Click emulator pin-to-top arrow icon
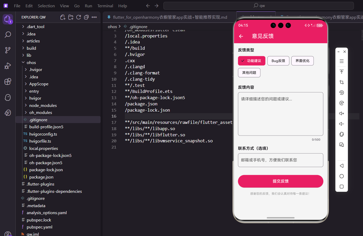Viewport: 363px width, 236px height. pos(342,72)
